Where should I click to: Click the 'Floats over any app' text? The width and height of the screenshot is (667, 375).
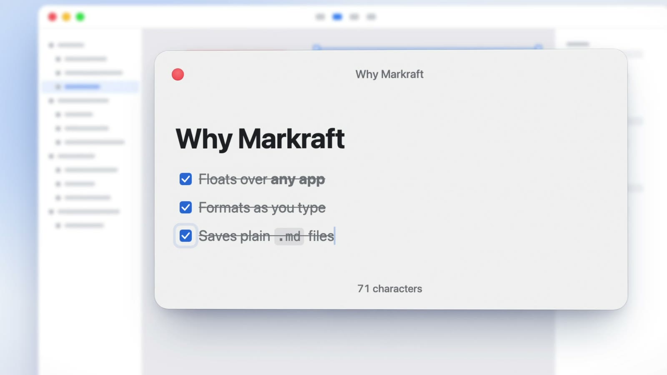262,180
